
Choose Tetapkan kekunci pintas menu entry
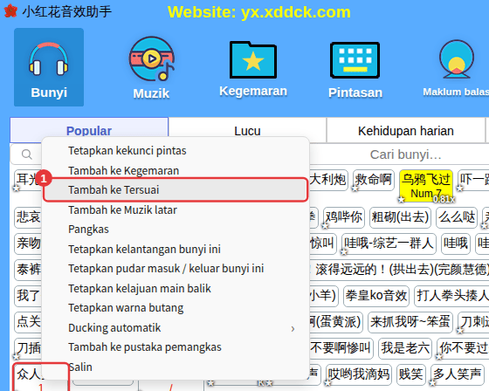pyautogui.click(x=176, y=151)
